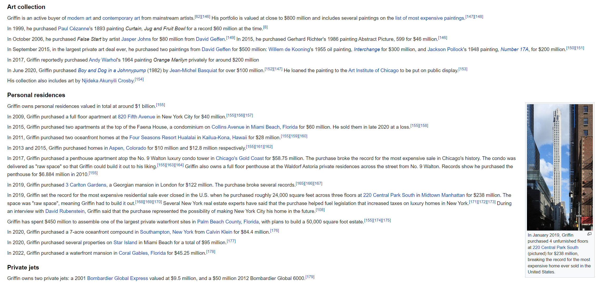Open the 'contemporary art' link

point(121,18)
